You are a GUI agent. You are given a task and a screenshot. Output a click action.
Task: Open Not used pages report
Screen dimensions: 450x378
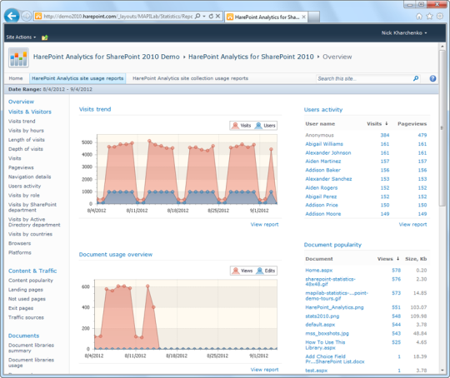(27, 299)
